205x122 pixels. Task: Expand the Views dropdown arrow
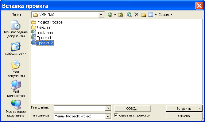[156, 15]
